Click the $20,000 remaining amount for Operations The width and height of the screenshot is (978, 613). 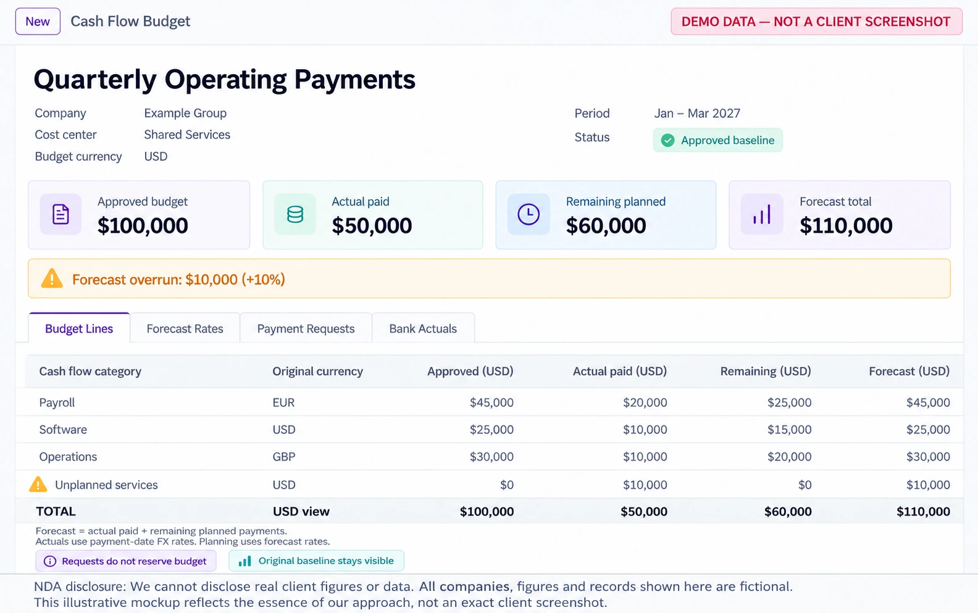pos(789,457)
